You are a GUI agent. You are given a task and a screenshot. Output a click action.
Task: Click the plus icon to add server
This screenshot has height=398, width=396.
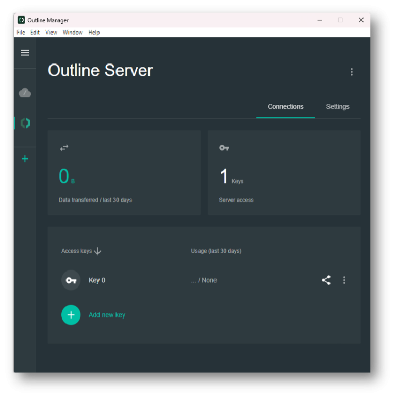pyautogui.click(x=25, y=159)
